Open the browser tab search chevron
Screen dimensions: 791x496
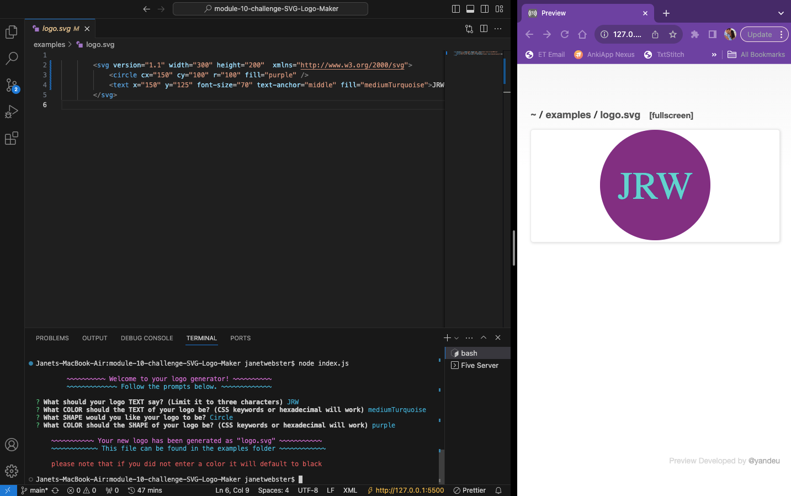781,13
